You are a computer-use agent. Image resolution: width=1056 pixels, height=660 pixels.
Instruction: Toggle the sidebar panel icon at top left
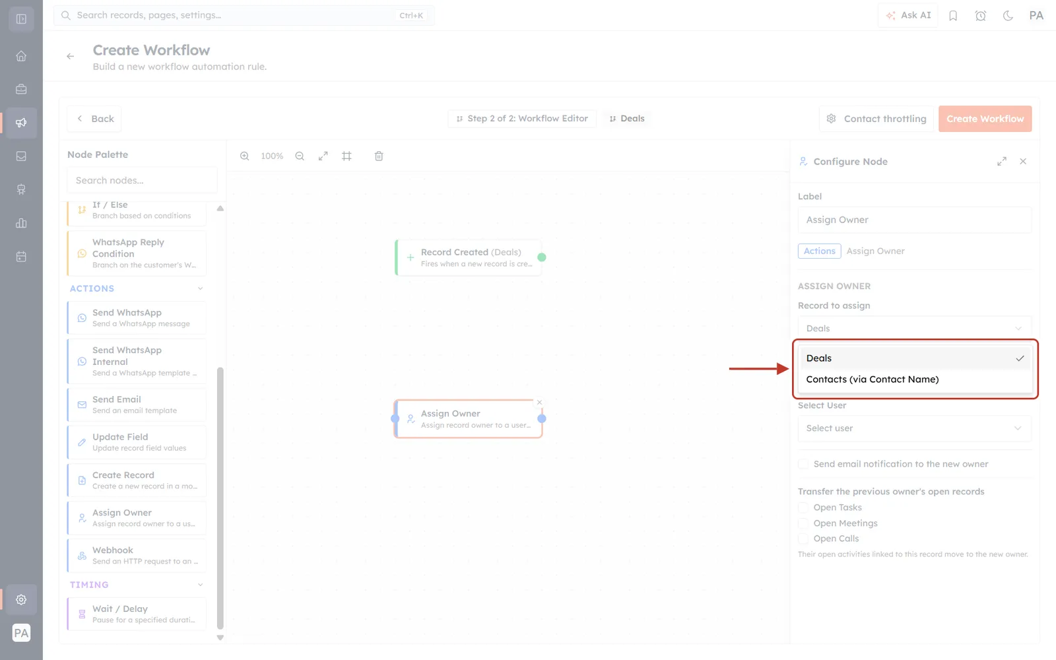[21, 19]
